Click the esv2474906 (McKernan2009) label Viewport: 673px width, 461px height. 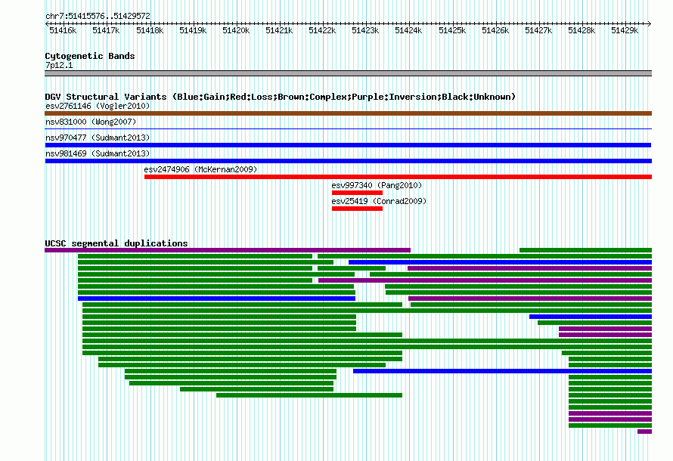(200, 169)
